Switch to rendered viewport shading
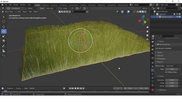 click(x=145, y=12)
